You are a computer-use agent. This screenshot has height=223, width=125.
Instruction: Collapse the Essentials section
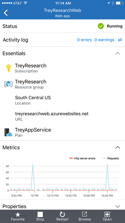[118, 54]
